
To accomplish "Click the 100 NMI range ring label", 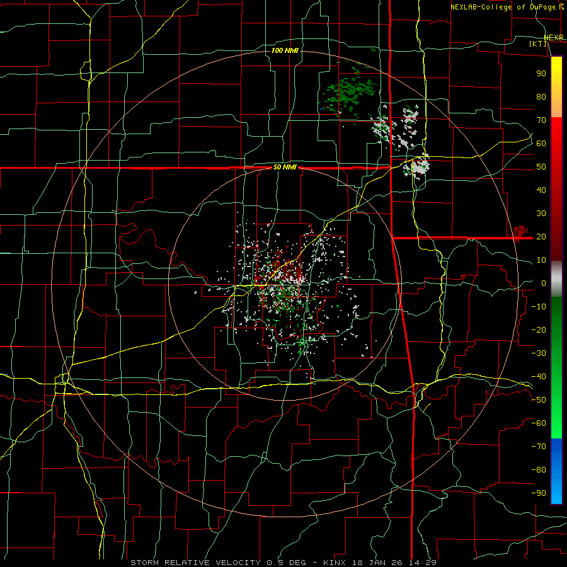I will click(x=285, y=50).
